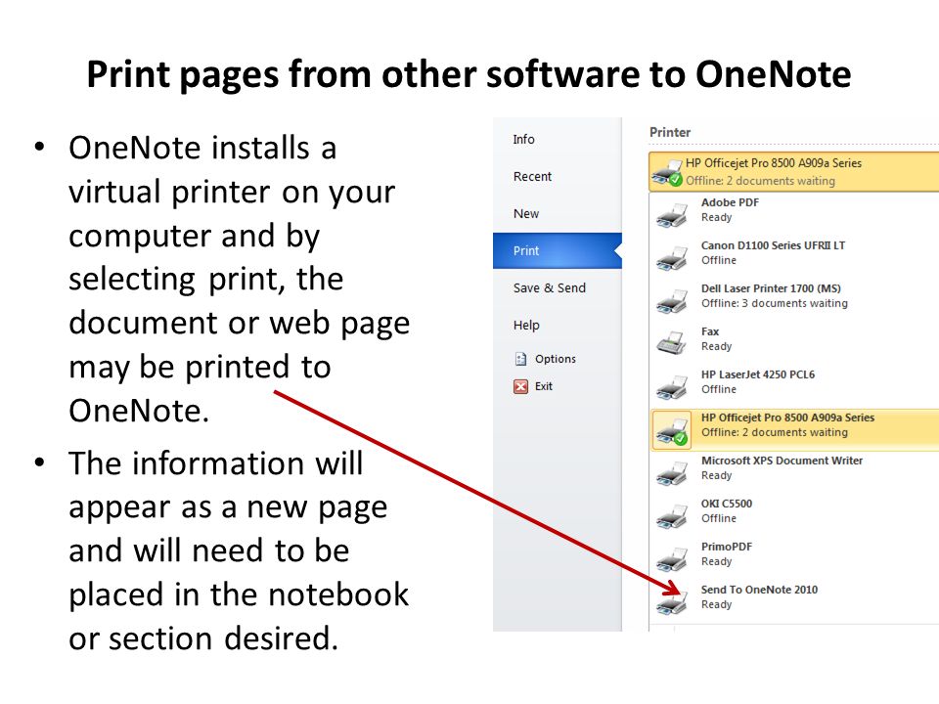Open the Info backstage menu item
This screenshot has height=704, width=939.
[523, 140]
